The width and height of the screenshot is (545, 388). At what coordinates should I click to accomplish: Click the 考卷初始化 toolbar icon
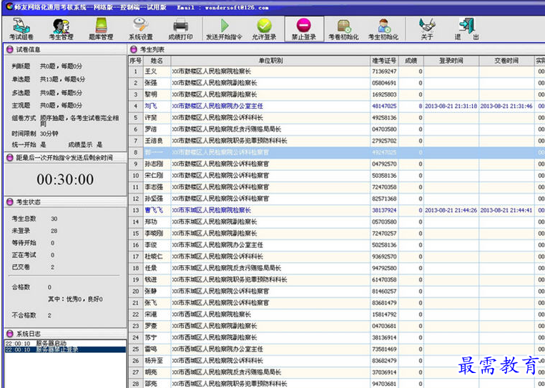click(344, 29)
